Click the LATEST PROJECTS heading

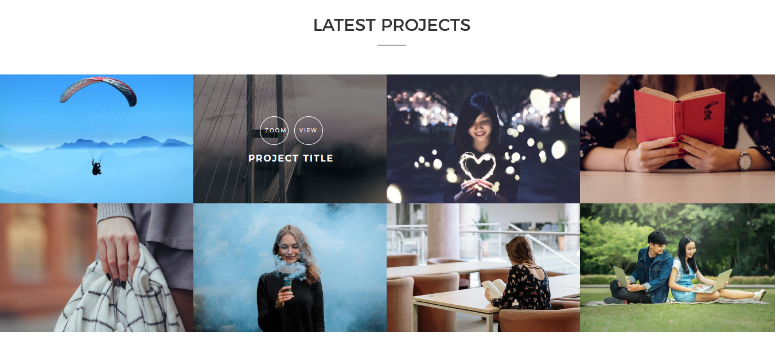[392, 25]
